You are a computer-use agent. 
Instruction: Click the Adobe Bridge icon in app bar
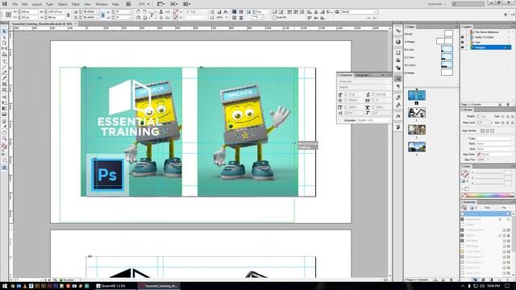(x=128, y=4)
